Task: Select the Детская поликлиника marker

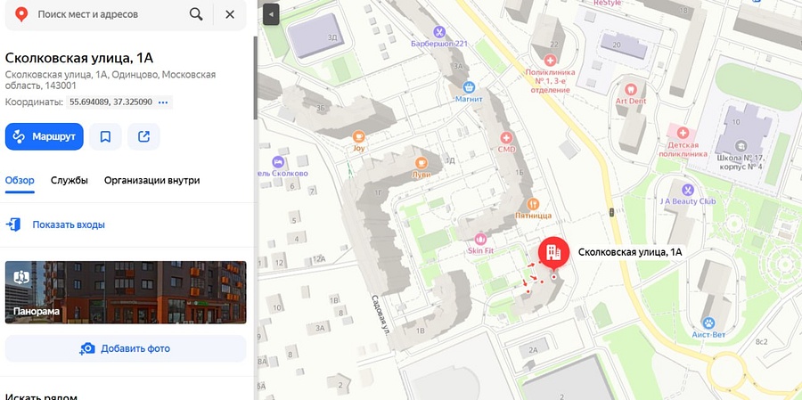Action: (683, 134)
